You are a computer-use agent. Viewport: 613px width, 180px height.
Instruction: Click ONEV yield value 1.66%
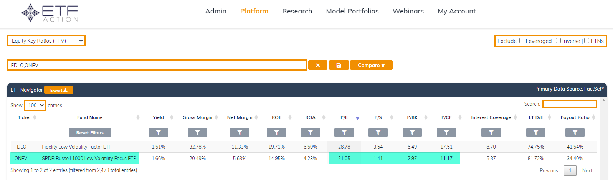coord(158,158)
